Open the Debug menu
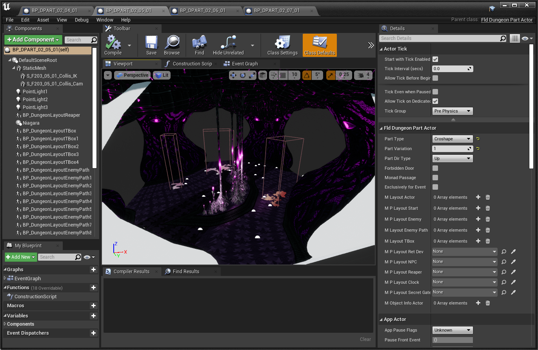The image size is (538, 350). [82, 20]
